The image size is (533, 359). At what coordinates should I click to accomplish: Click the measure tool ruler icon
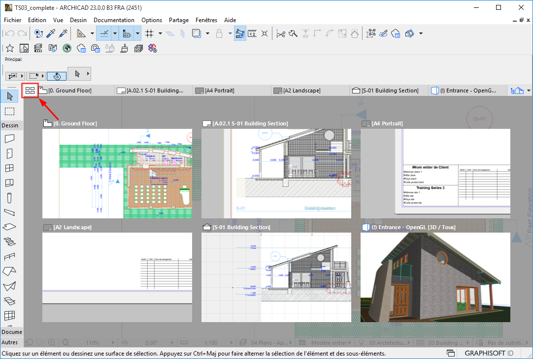[x=252, y=33]
